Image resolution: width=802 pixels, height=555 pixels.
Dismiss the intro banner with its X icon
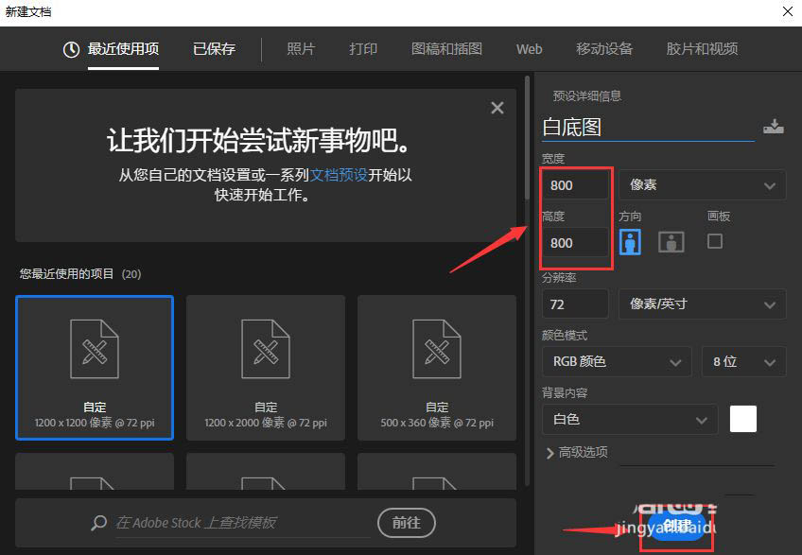pos(497,108)
